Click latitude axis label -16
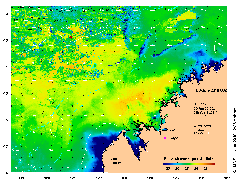Screen dimensions: 239x182 click(5, 120)
